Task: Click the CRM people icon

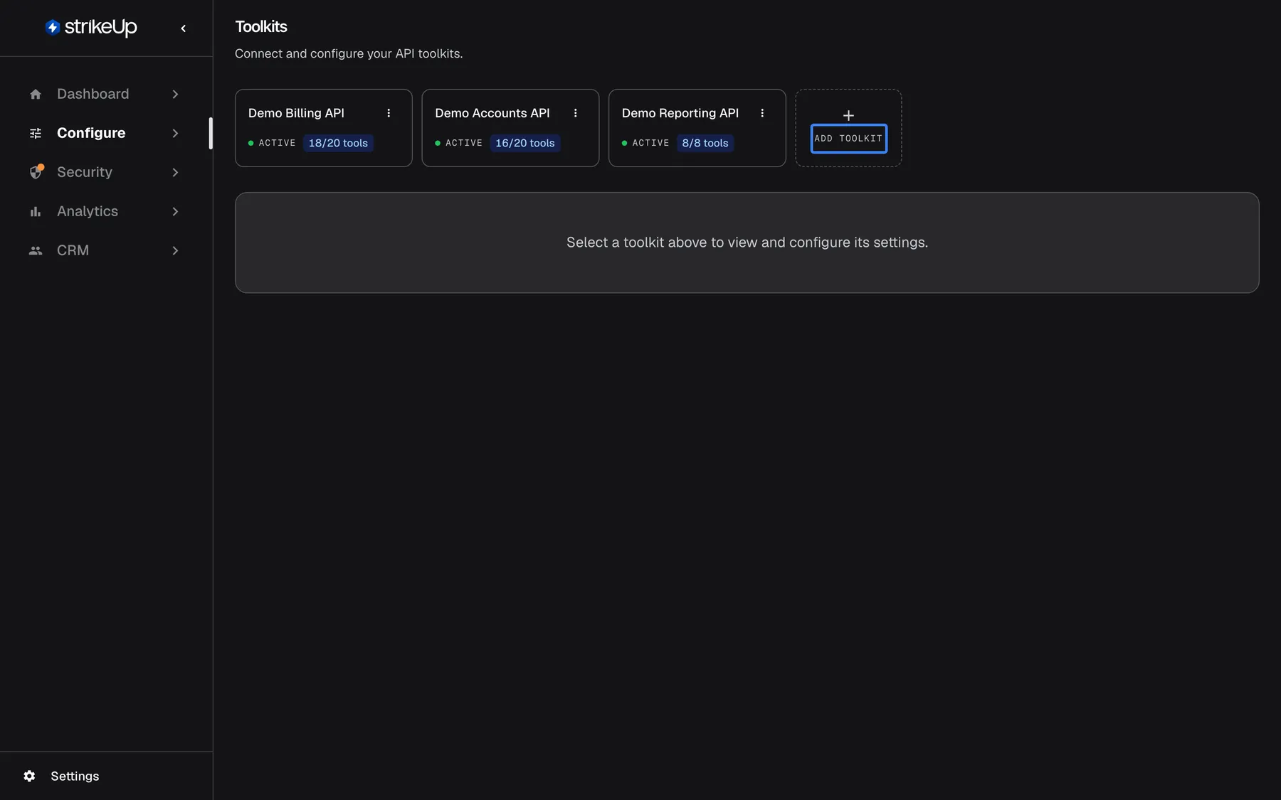Action: click(x=36, y=250)
